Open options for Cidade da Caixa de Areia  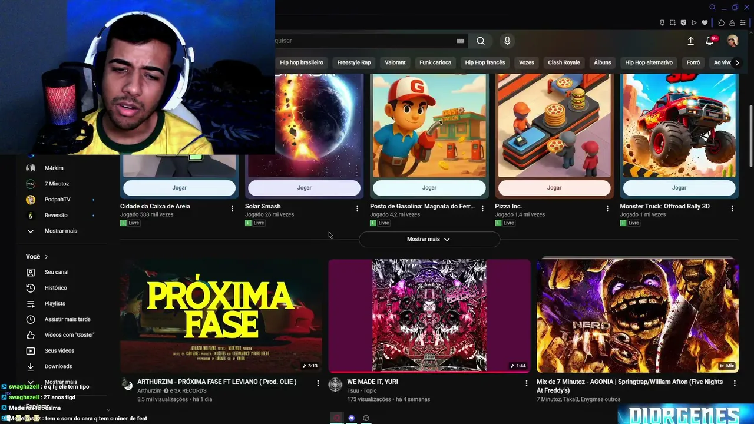click(x=232, y=208)
